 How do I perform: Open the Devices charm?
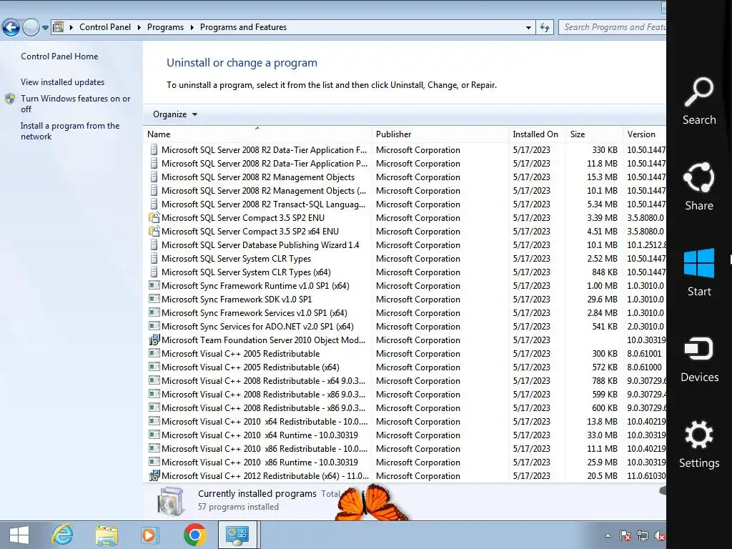point(699,359)
